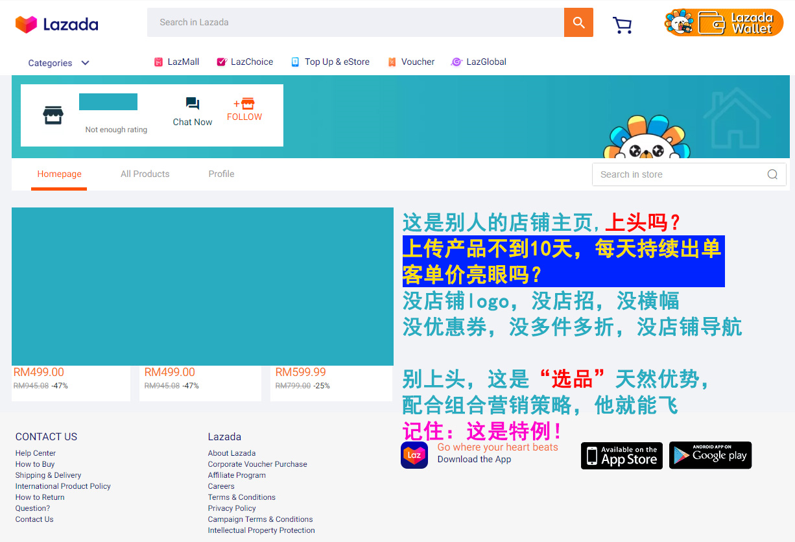Open the Lazada Wallet panel
This screenshot has height=542, width=795.
click(723, 21)
